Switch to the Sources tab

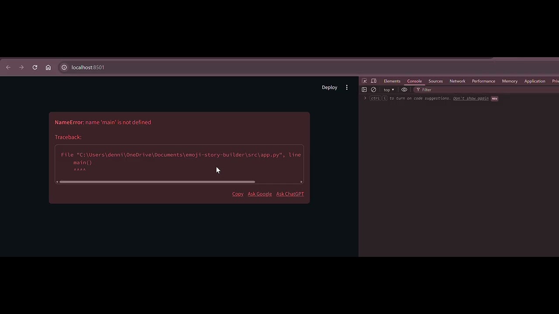pos(435,81)
